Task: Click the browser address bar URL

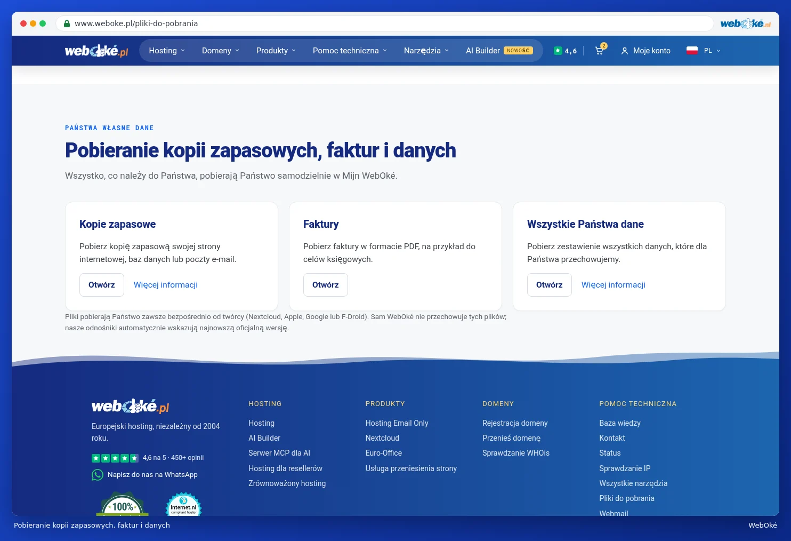Action: point(136,23)
